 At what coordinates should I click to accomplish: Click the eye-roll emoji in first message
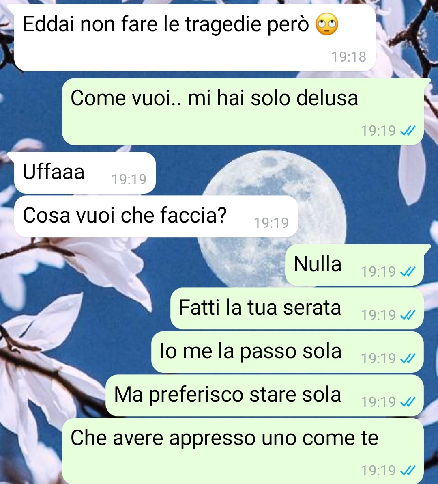(x=327, y=24)
